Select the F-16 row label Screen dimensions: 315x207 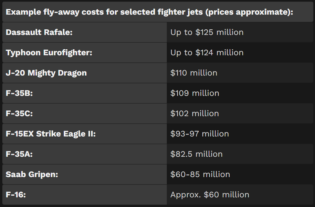pyautogui.click(x=85, y=195)
